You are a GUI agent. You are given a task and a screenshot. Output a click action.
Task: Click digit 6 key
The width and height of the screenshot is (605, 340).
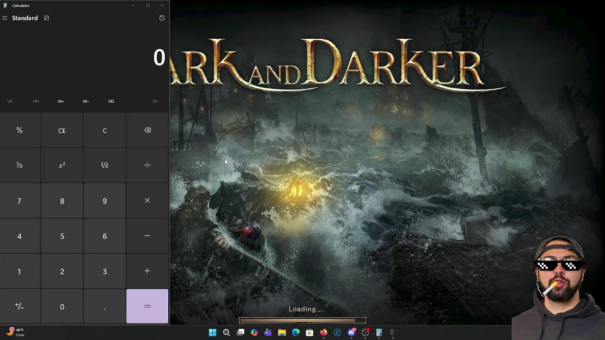pos(104,236)
